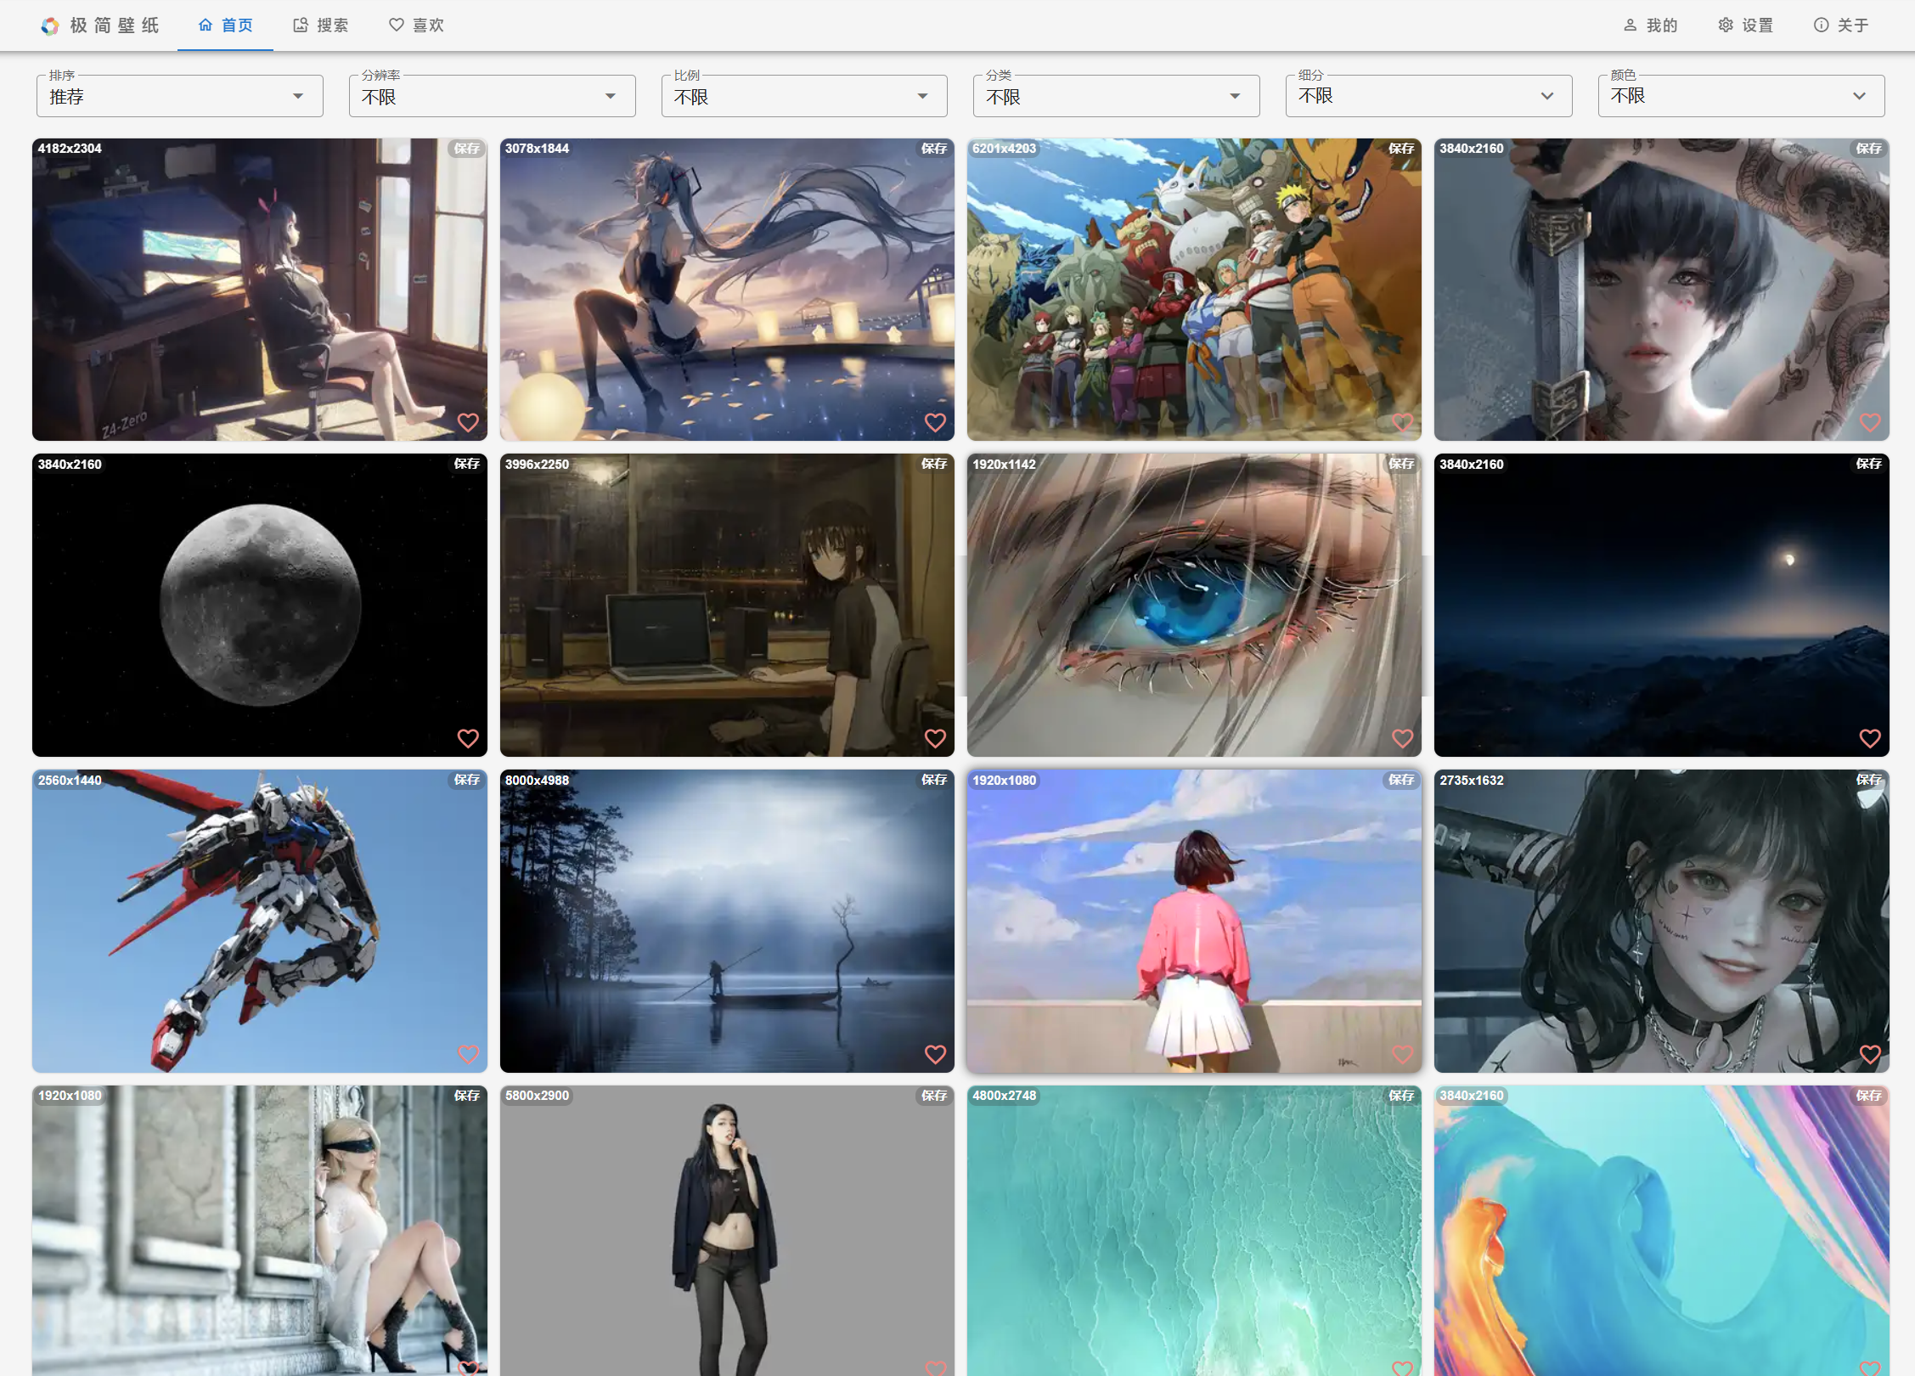Click the 4182x2304 resolution label
The width and height of the screenshot is (1915, 1376).
pyautogui.click(x=70, y=149)
